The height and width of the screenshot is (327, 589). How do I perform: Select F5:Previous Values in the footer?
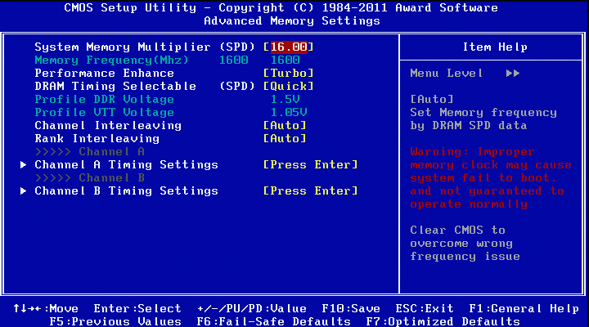(x=115, y=321)
